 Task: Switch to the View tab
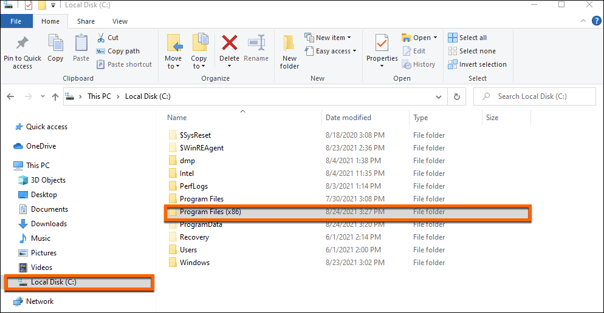point(120,21)
